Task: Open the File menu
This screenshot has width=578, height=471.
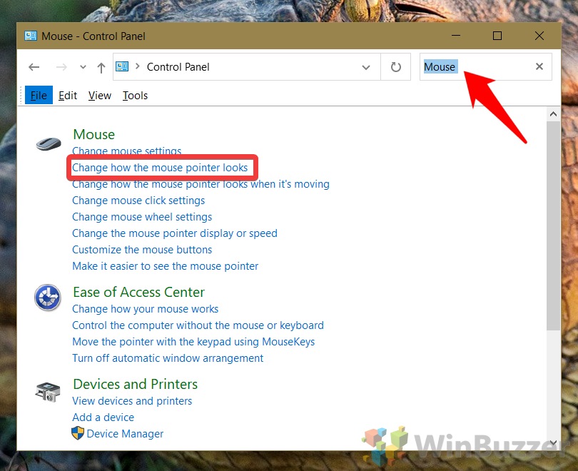Action: 39,95
